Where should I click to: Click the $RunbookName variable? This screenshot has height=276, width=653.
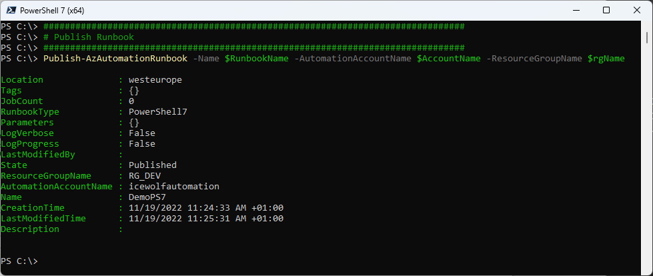pos(257,59)
